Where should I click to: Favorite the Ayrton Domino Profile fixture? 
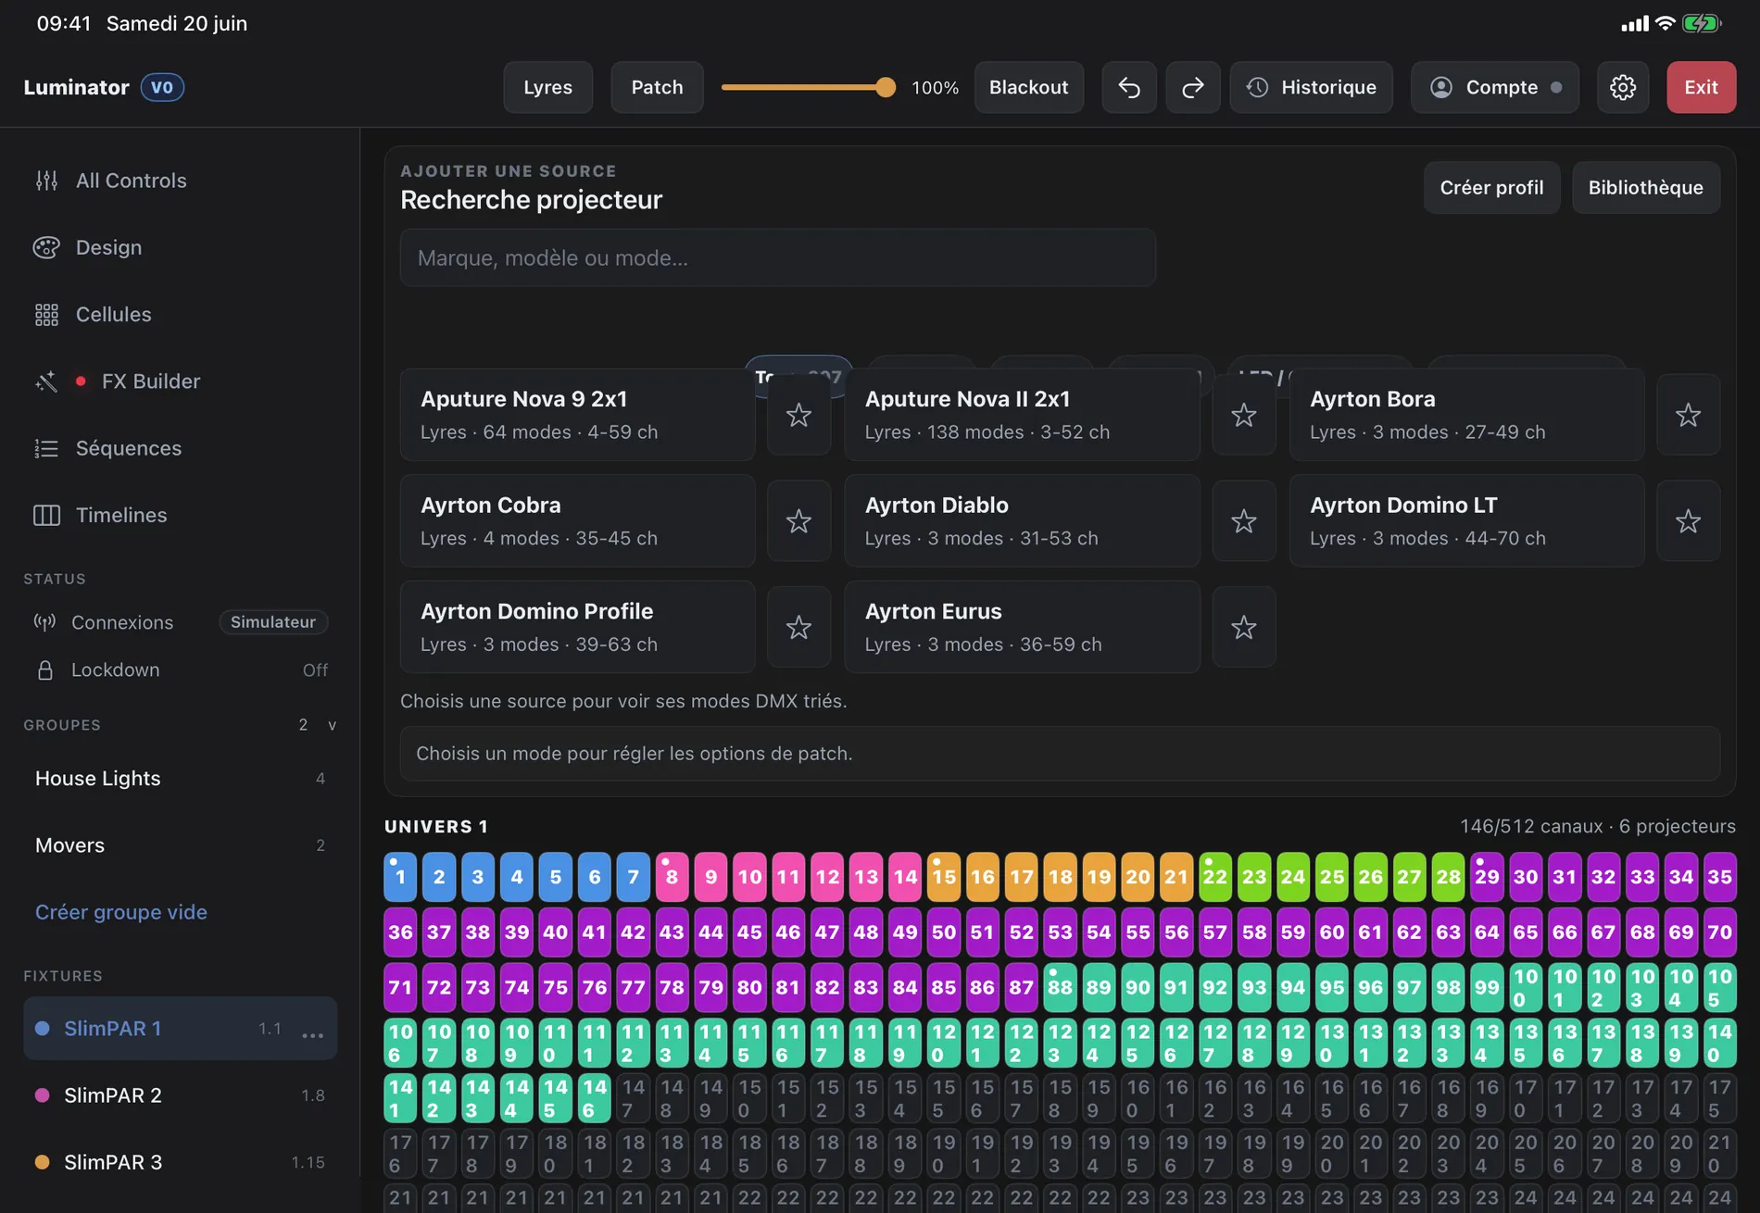(798, 628)
